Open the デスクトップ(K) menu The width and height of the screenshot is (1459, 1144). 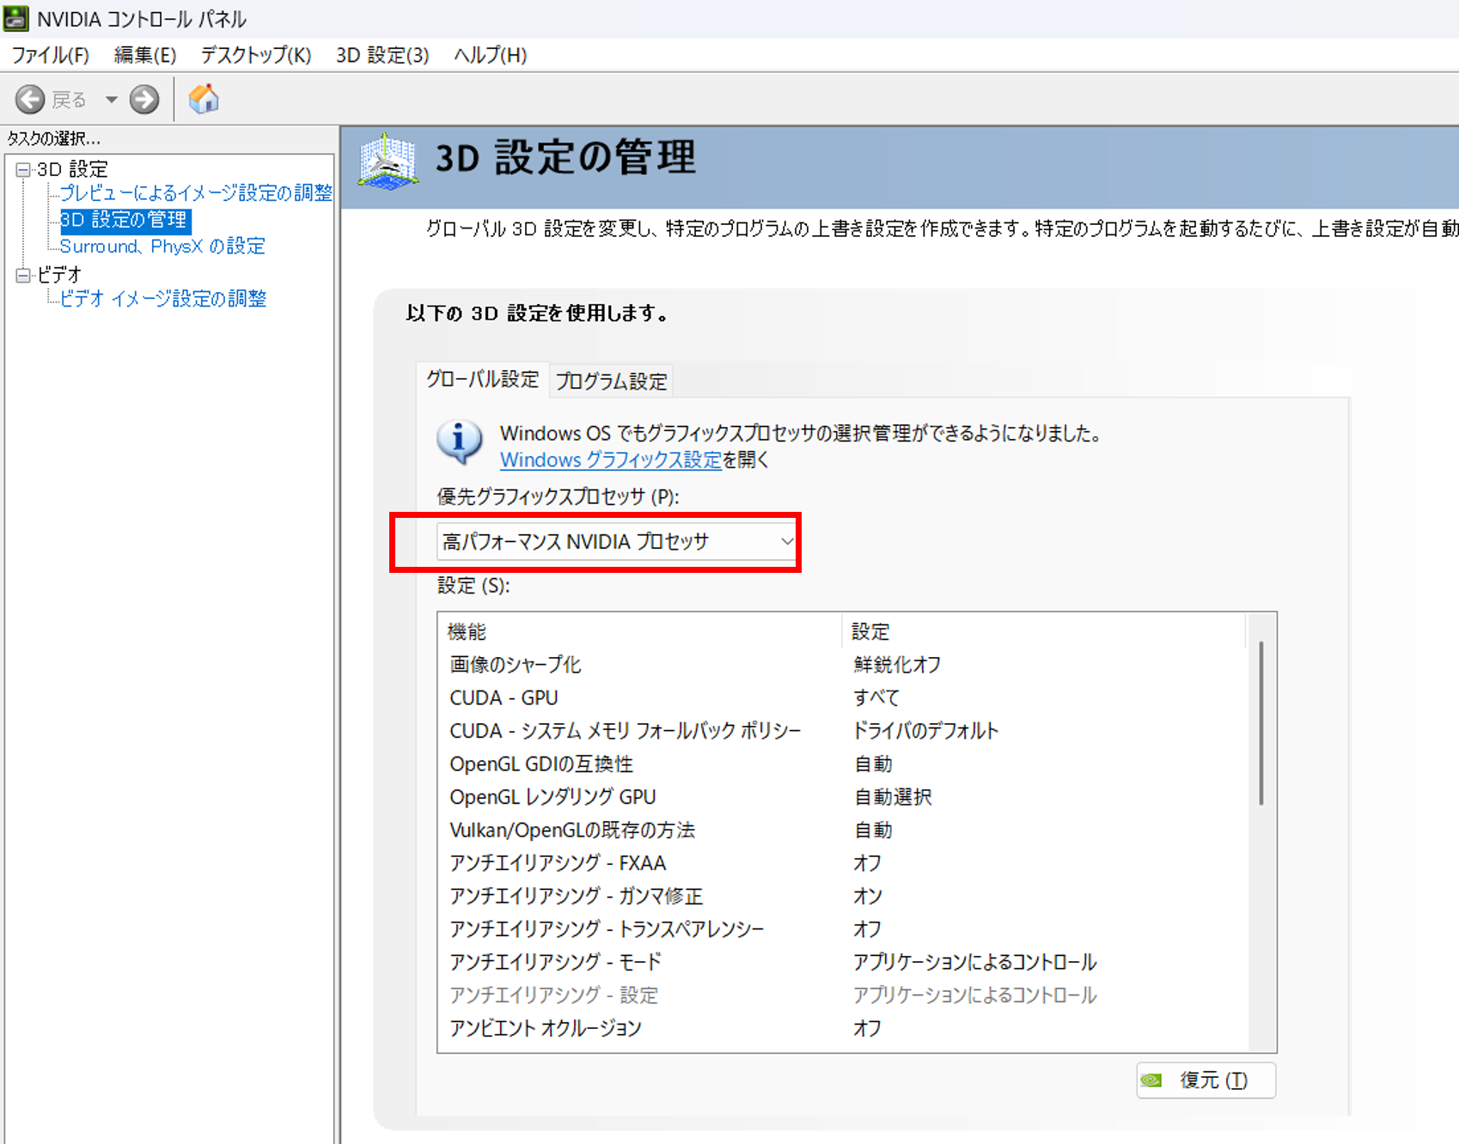256,55
